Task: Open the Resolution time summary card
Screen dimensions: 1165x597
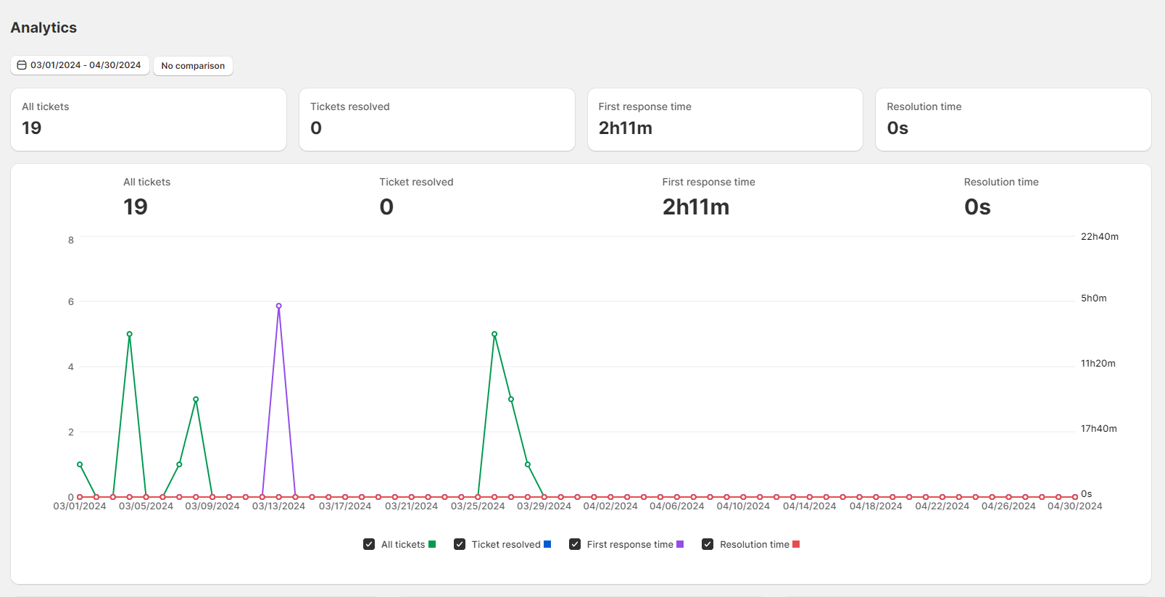Action: (x=1013, y=120)
